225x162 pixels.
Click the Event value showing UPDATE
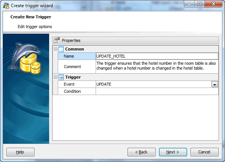[154, 84]
